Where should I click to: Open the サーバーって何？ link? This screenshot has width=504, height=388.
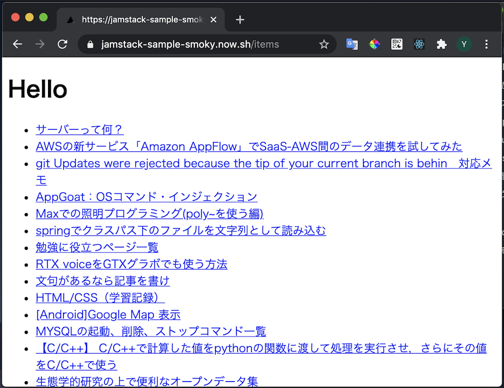tap(79, 129)
